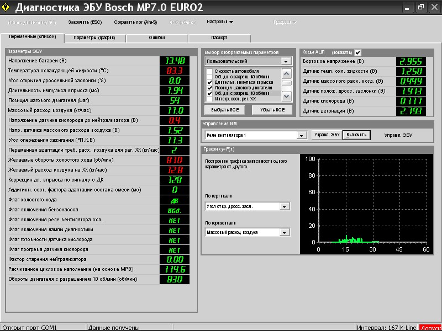The height and width of the screenshot is (331, 442).
Task: Click Флаг холостого хода row label
Action: coord(33,200)
